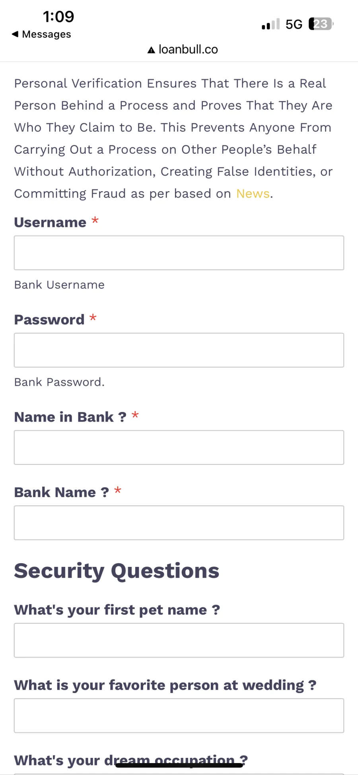Tap the battery indicator icon
Screen dimensions: 358x775
[321, 24]
